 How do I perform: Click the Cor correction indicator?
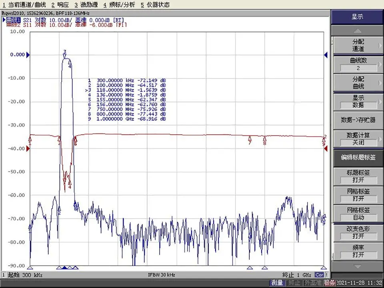coord(319,275)
